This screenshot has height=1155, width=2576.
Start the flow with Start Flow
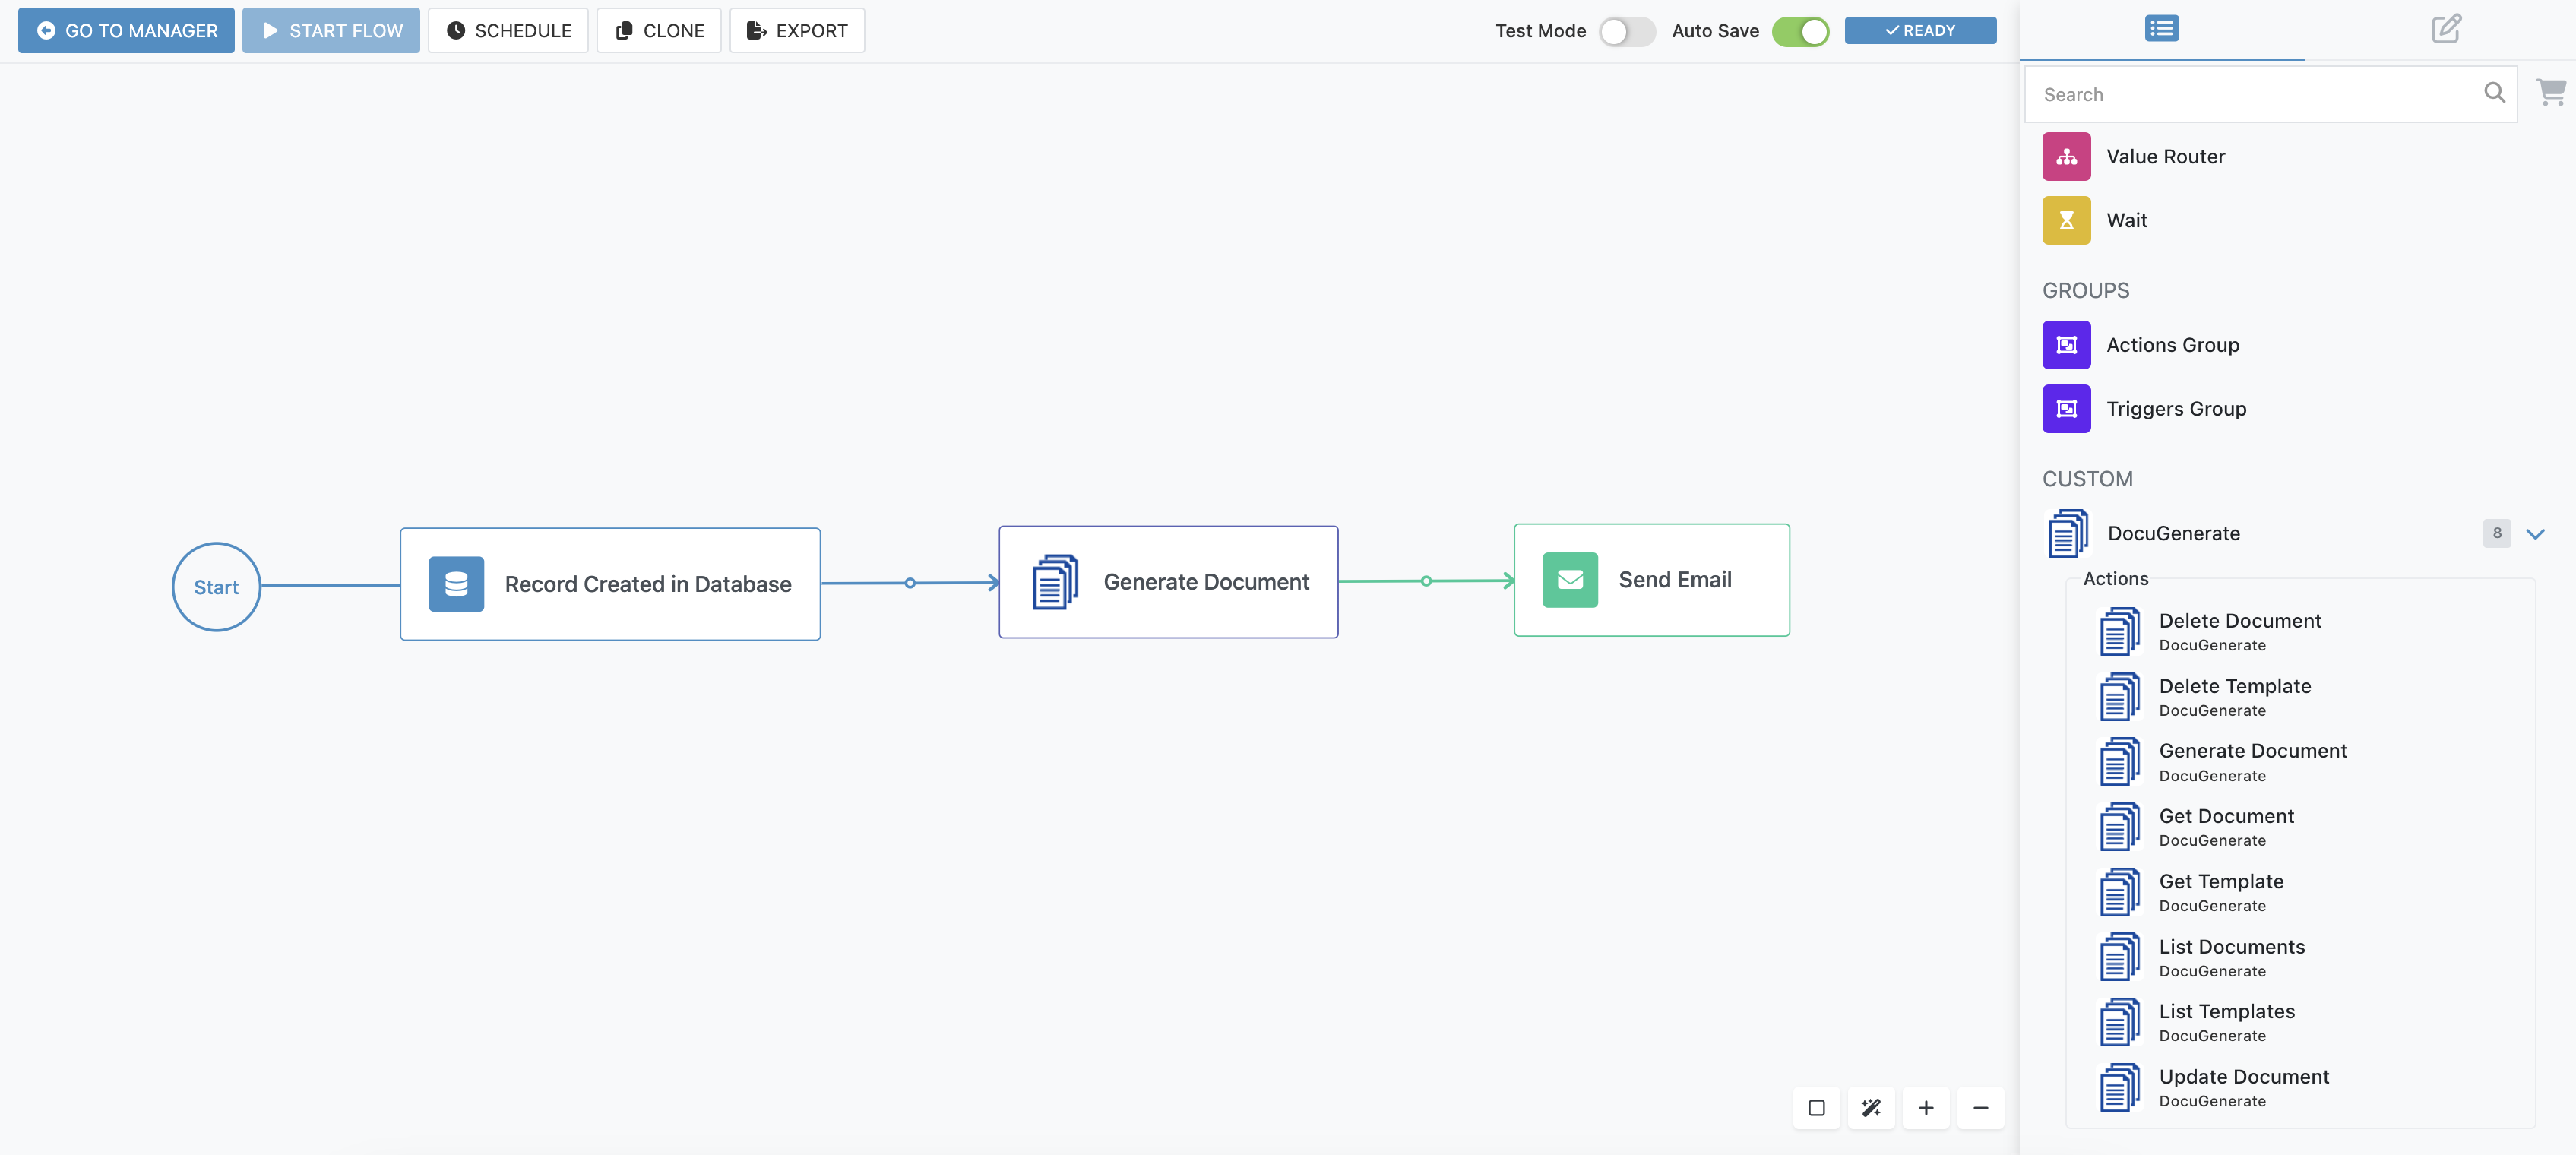click(331, 30)
